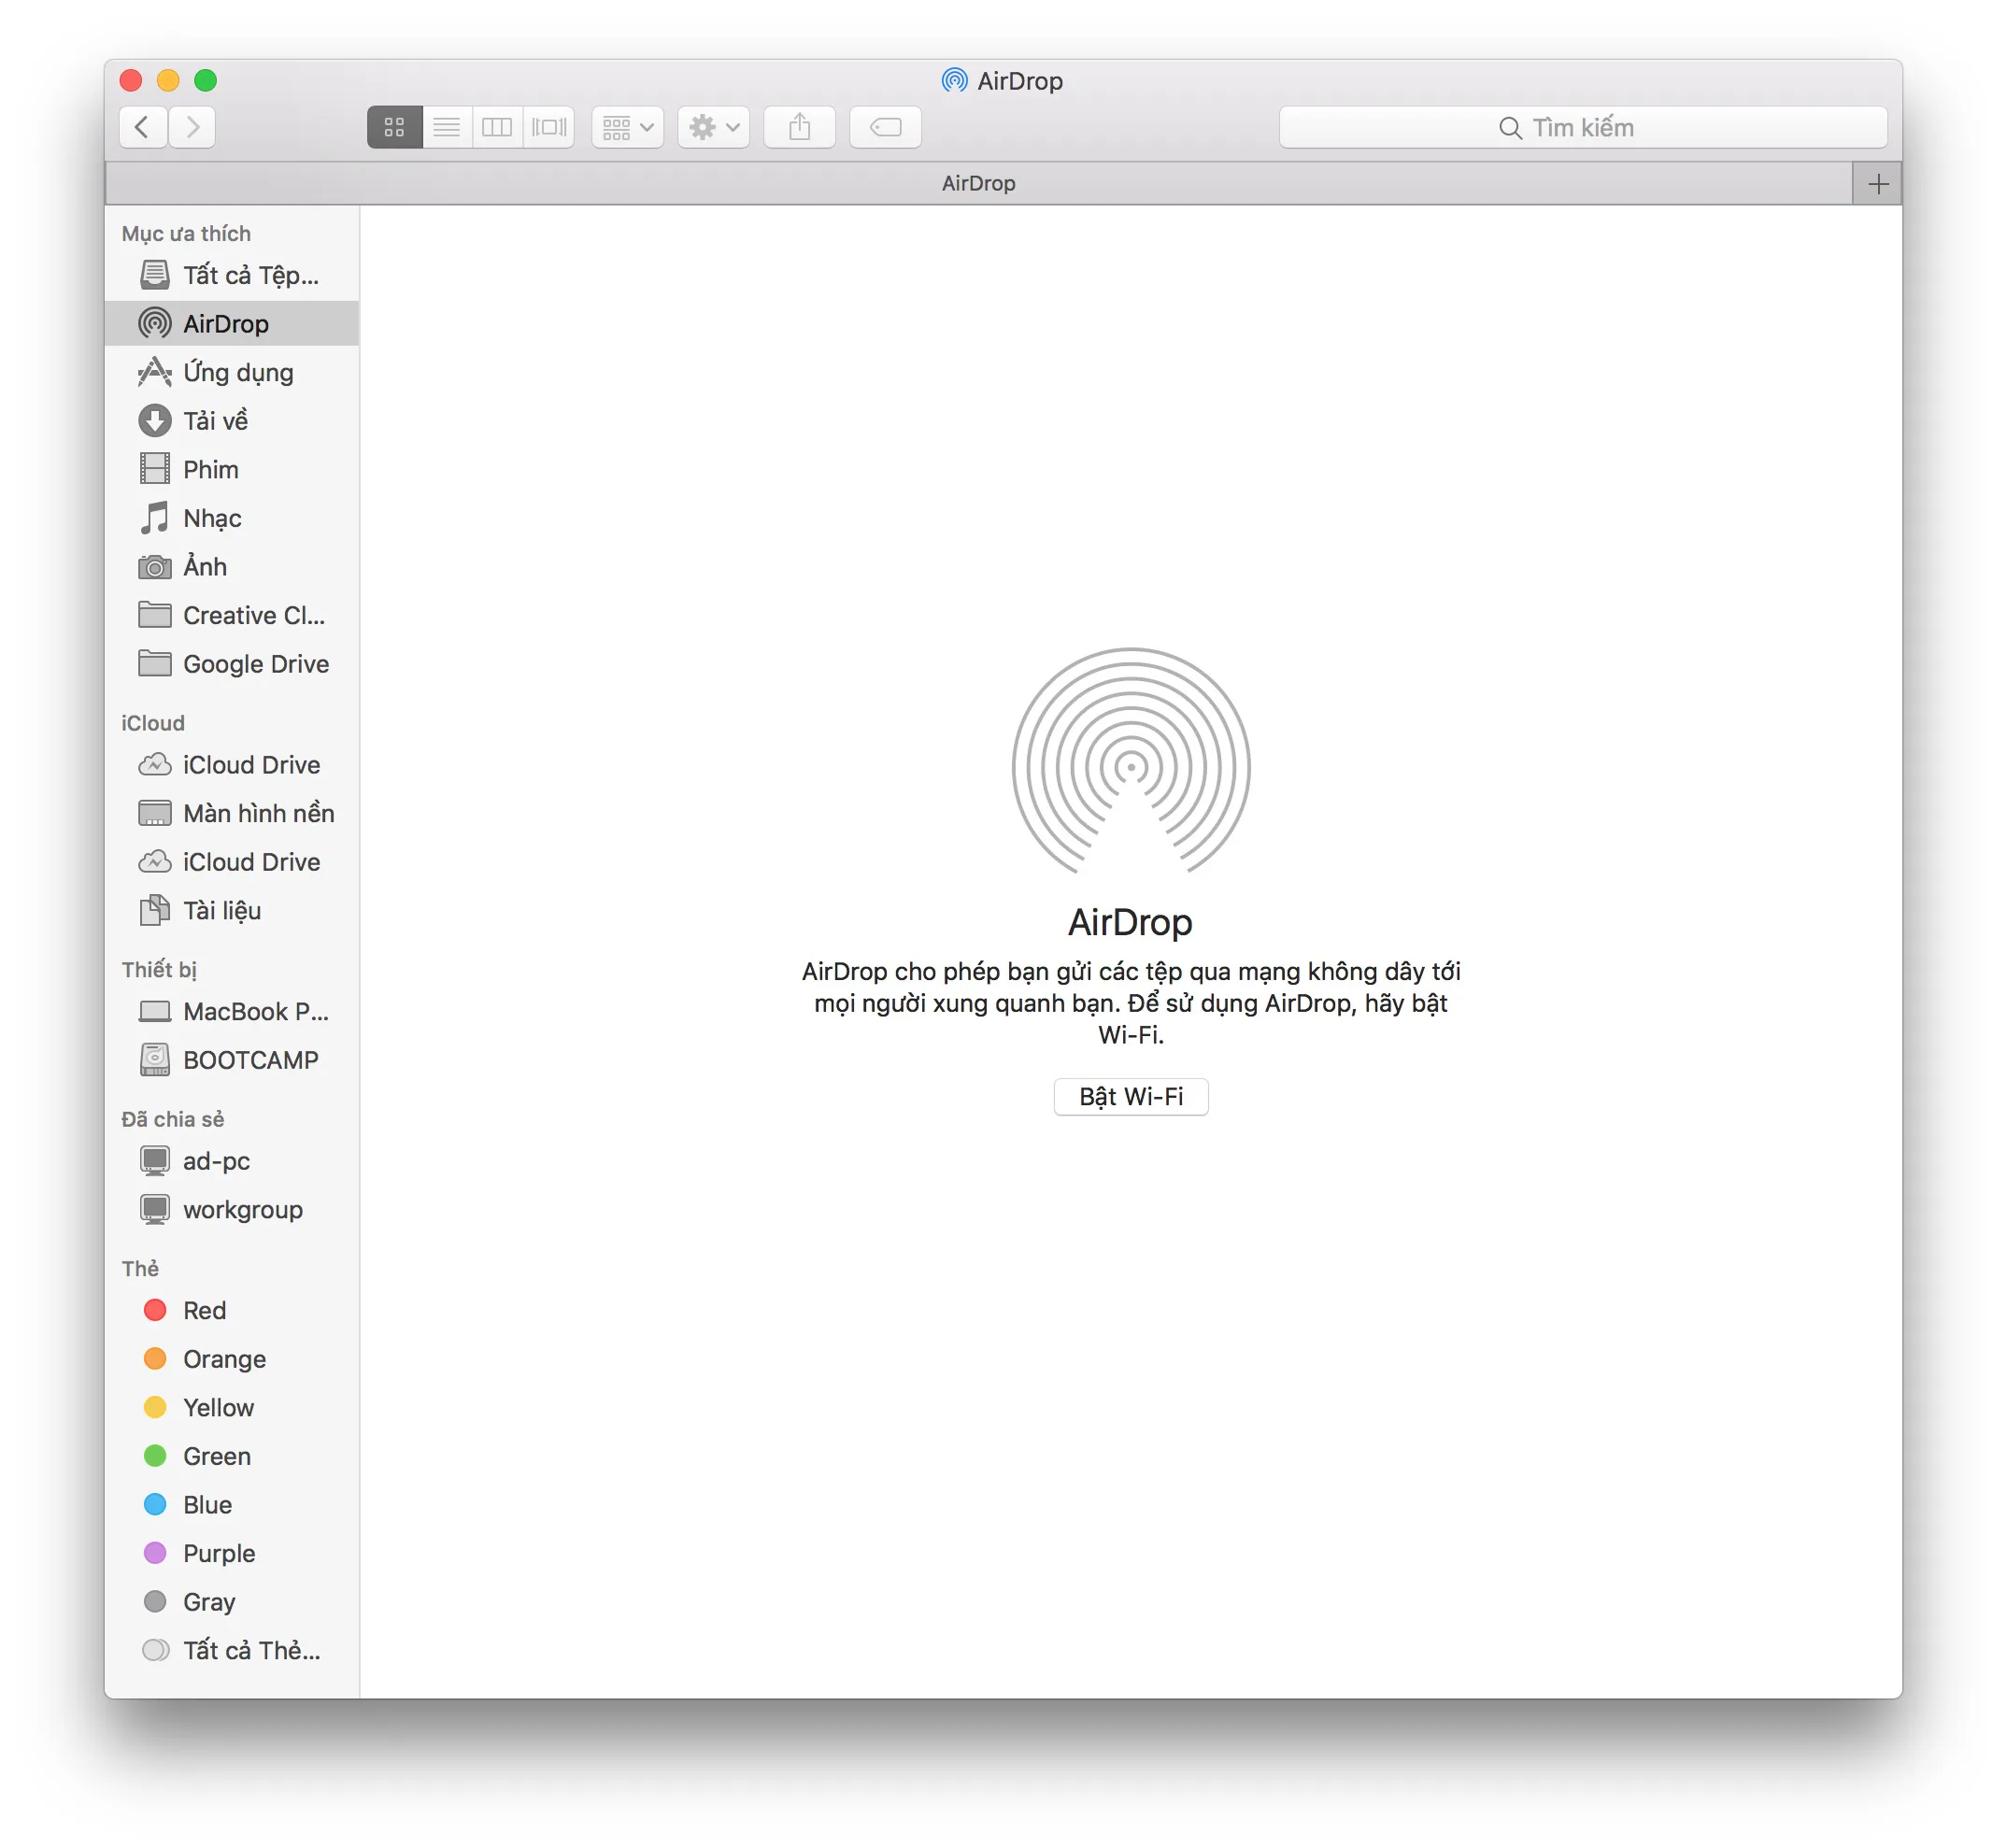This screenshot has width=2007, height=1848.
Task: Show all tags via Tất cả Thẻ...
Action: [x=232, y=1650]
